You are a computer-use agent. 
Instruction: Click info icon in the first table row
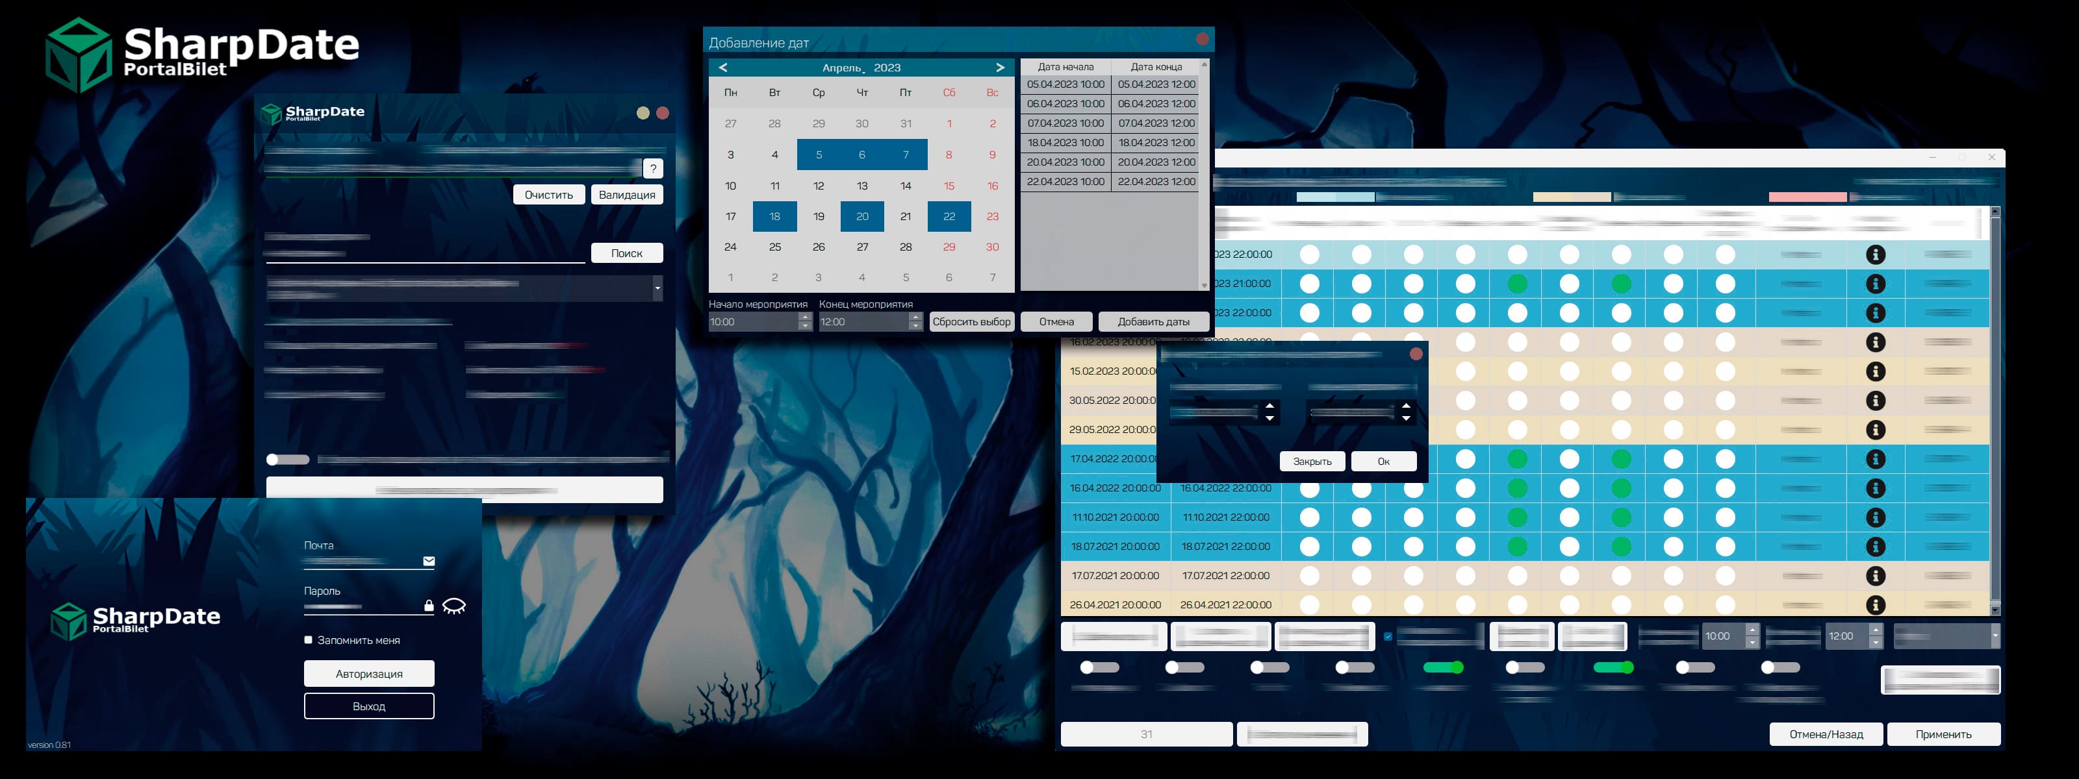coord(1876,255)
